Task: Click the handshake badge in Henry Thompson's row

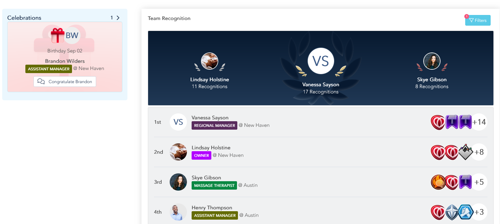Action: [466, 212]
